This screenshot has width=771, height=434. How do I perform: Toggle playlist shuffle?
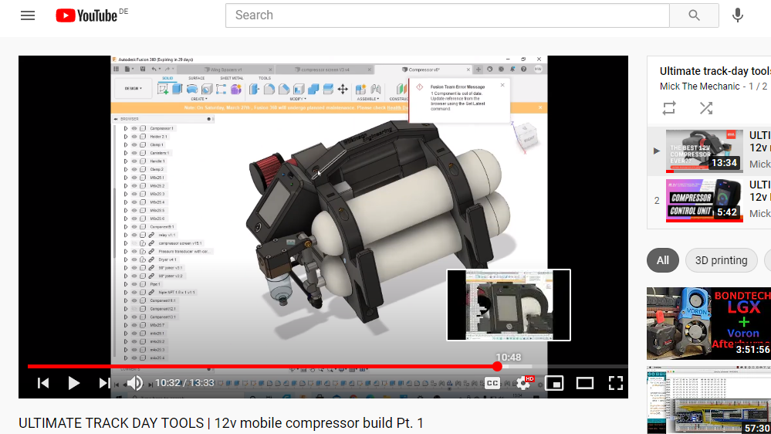pos(706,108)
